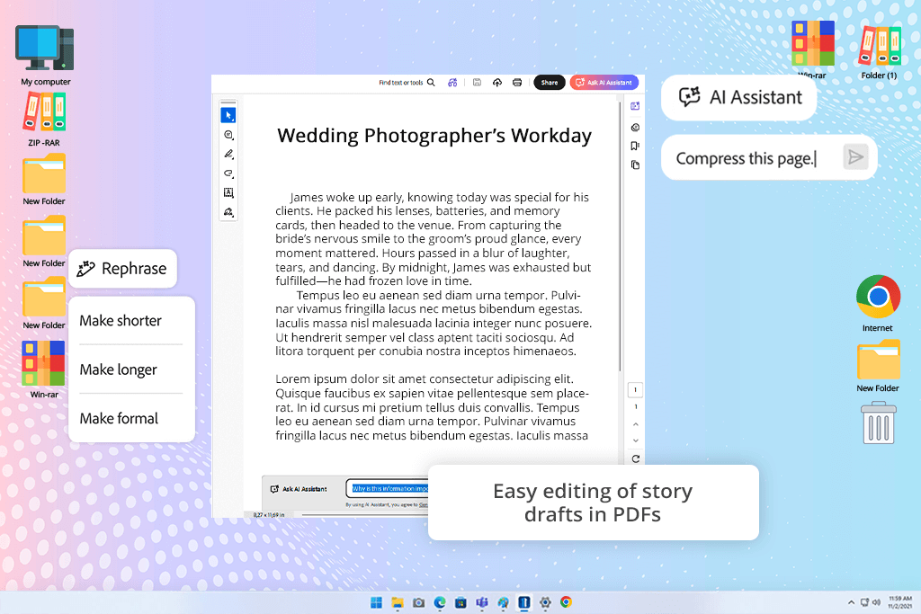Open New Folder under Internet shortcut
This screenshot has height=614, width=921.
tap(878, 366)
